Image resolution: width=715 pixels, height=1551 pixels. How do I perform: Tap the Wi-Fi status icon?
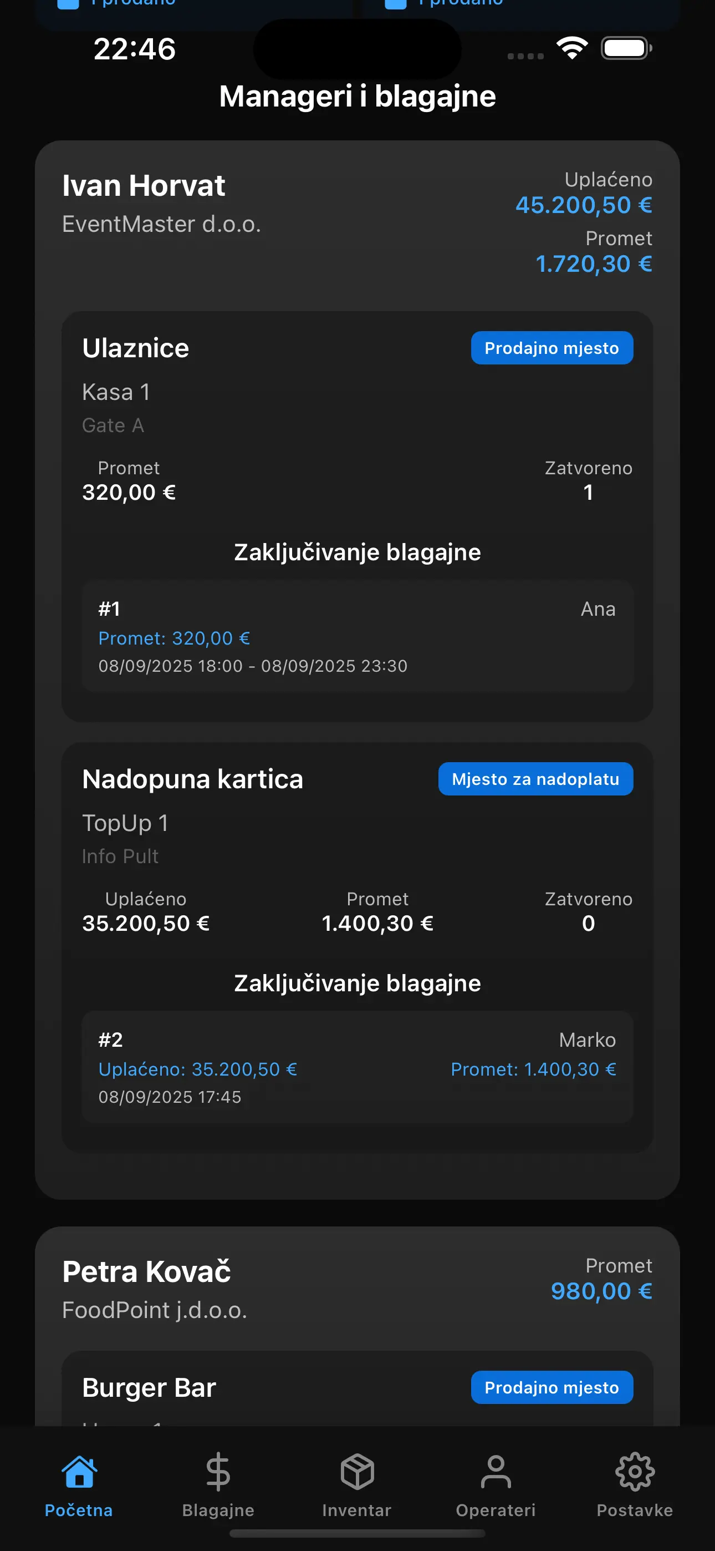572,48
